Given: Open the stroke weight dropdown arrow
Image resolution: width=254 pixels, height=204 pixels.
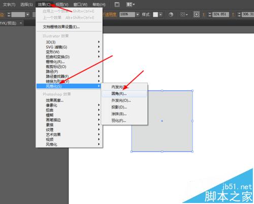Looking at the screenshot, I should tap(27, 15).
